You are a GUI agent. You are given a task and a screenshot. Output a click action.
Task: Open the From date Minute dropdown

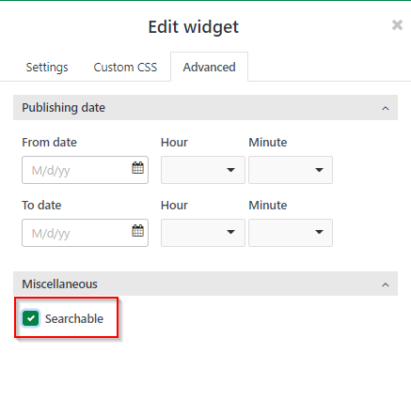[291, 170]
